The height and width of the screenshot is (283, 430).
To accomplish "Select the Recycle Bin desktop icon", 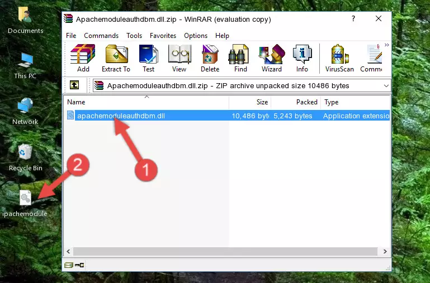I will pyautogui.click(x=26, y=157).
